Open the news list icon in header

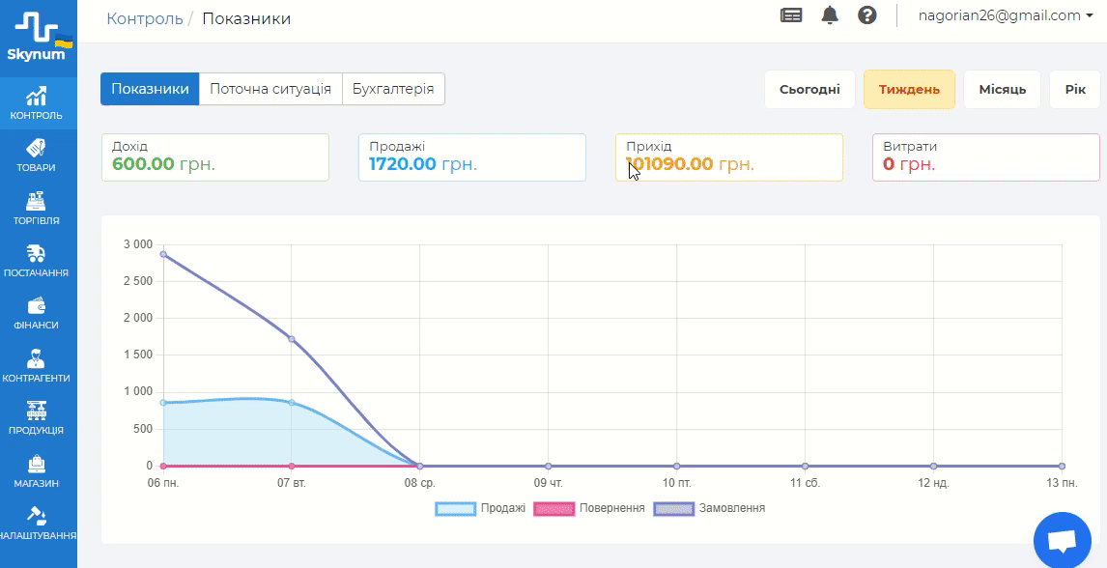click(x=791, y=15)
